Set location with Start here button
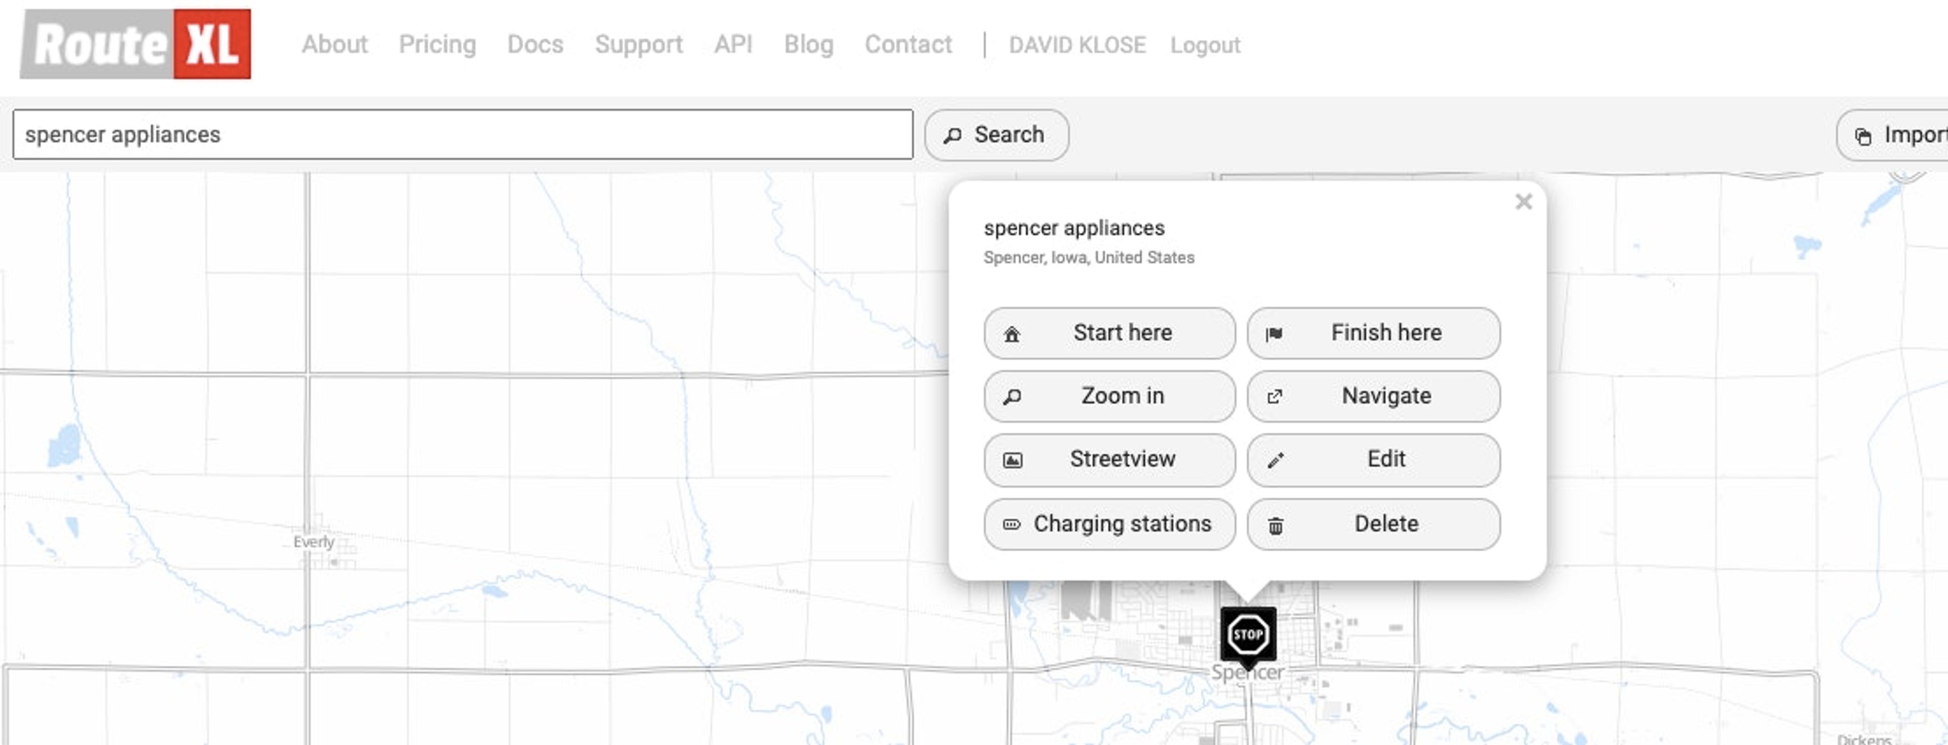The height and width of the screenshot is (745, 1948). [x=1109, y=333]
